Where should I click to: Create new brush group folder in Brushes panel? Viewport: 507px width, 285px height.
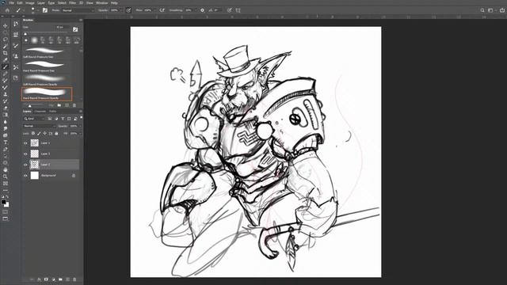(x=59, y=105)
